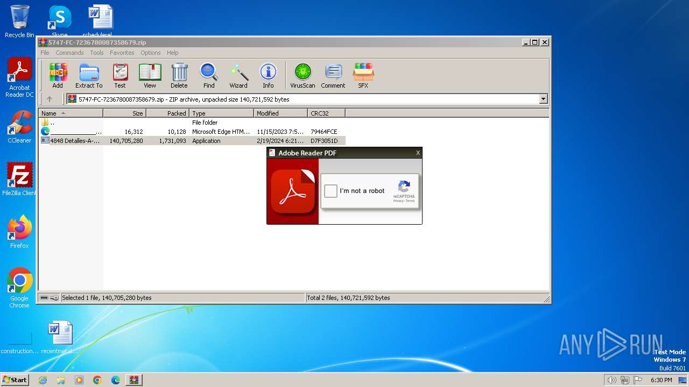Viewport: 689px width, 387px height.
Task: Open the construction desktop file
Action: click(19, 343)
